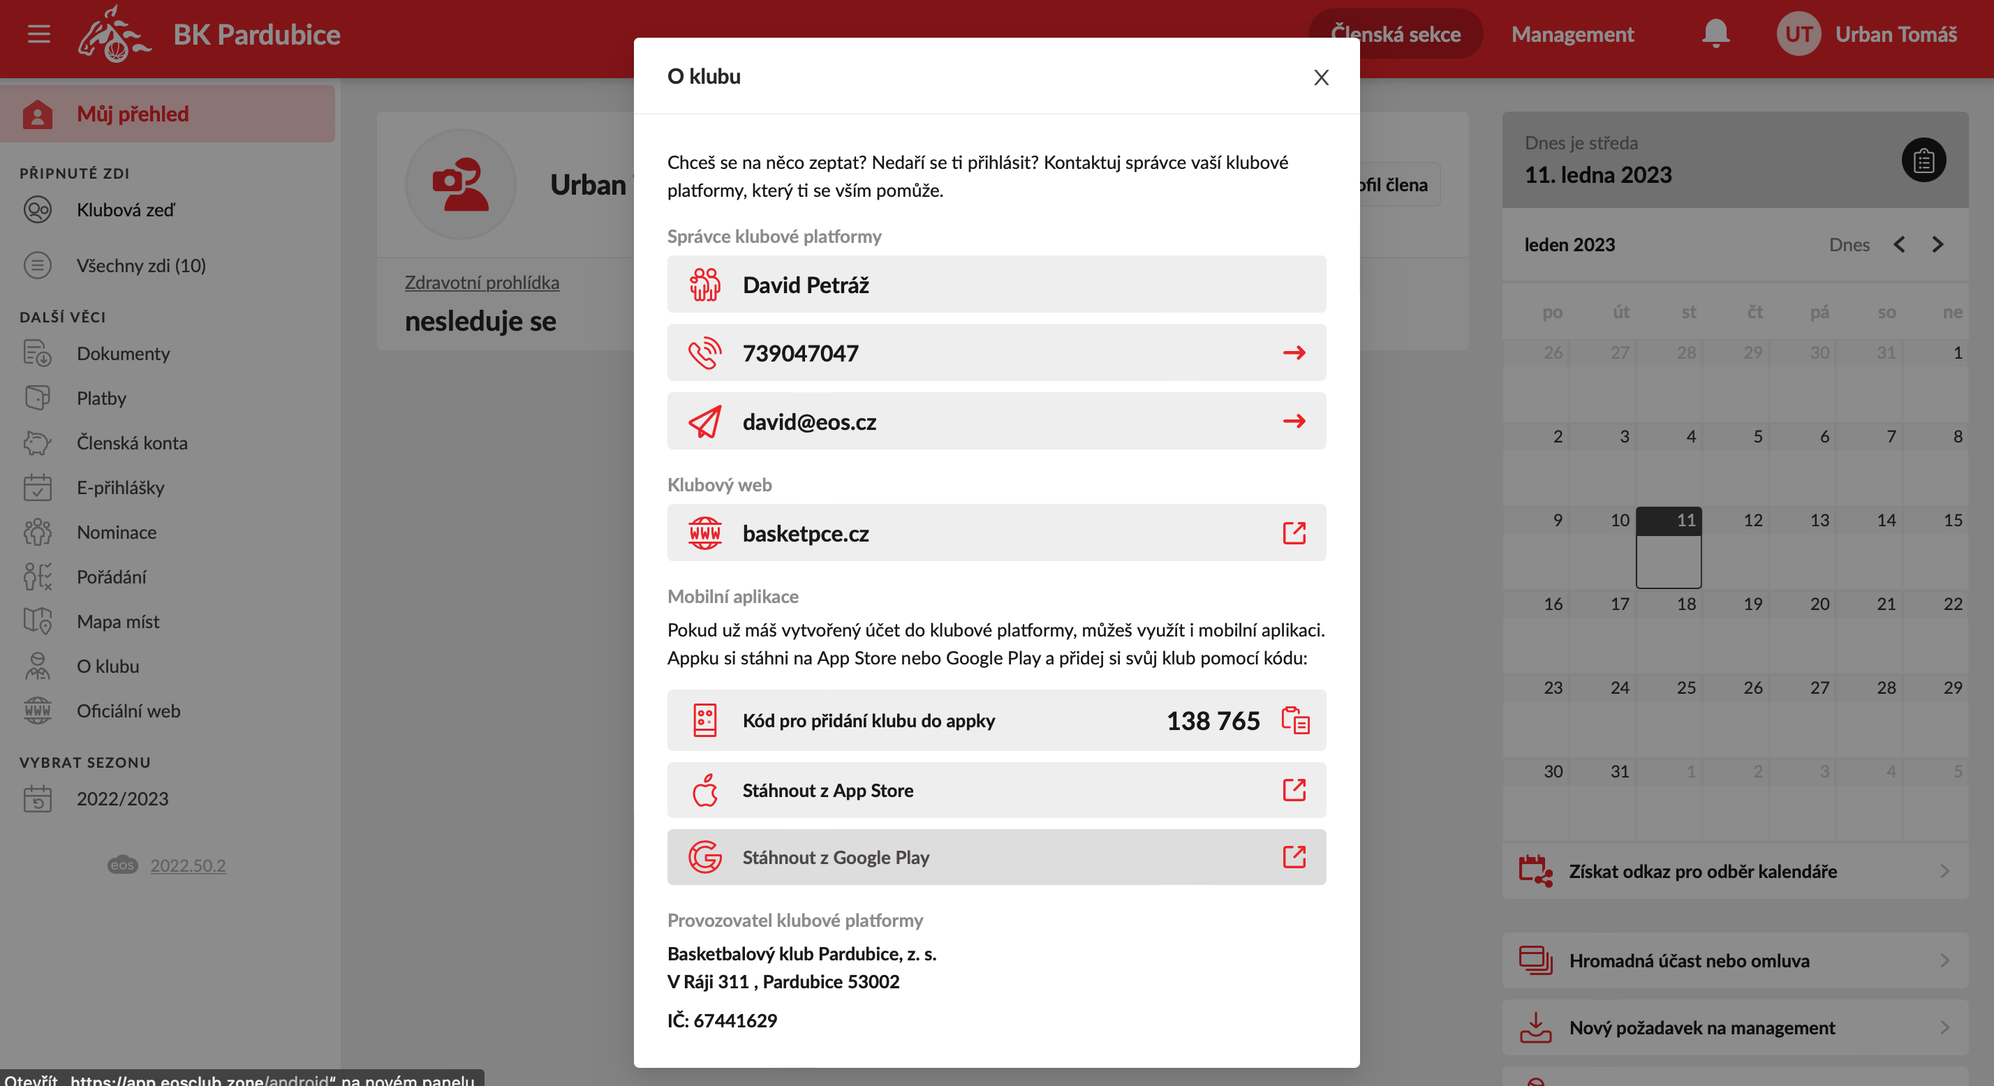Select calendar day 25

click(1668, 715)
